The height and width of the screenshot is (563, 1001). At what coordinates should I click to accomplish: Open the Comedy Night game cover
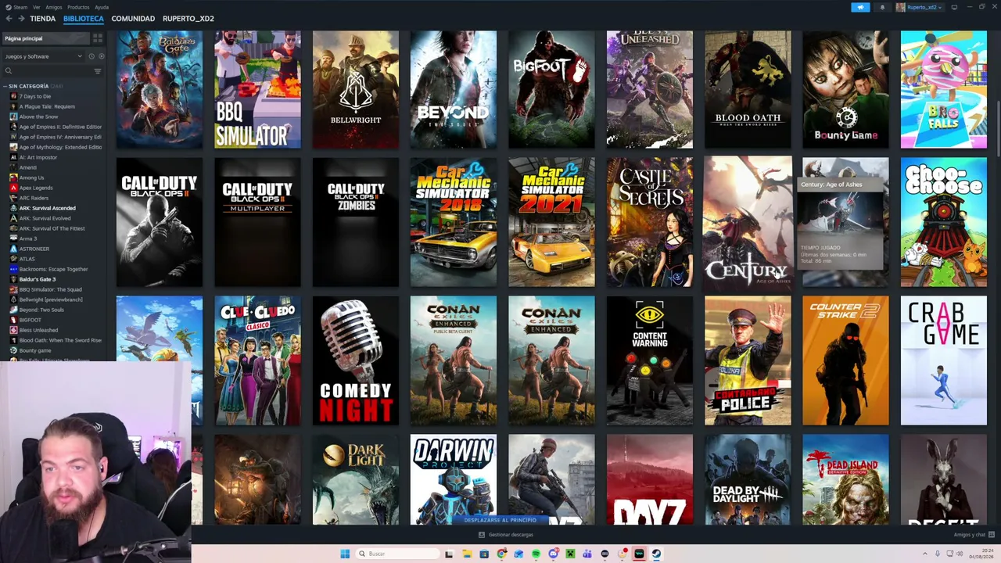coord(356,360)
